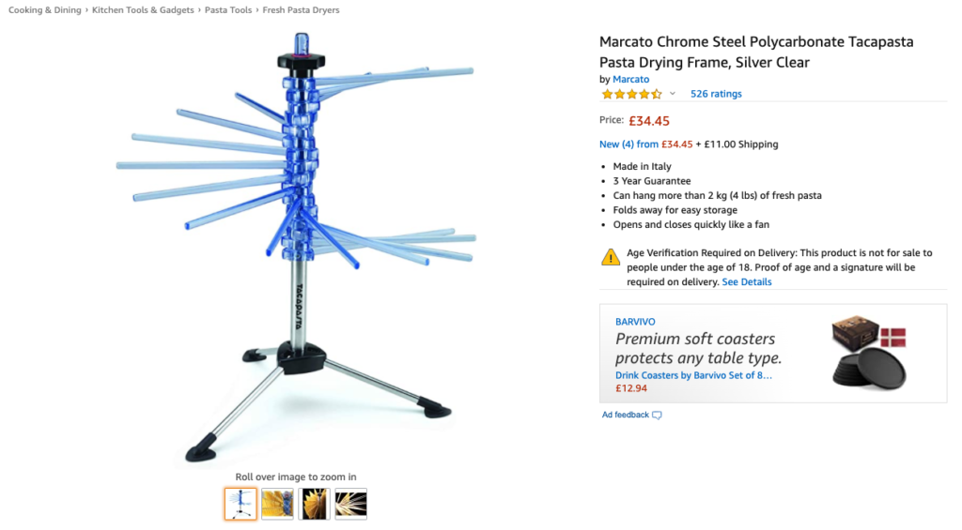The height and width of the screenshot is (530, 962).
Task: Select the third thumbnail with hanging pasta
Action: 314,504
